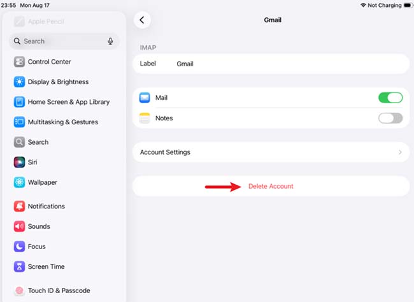The height and width of the screenshot is (302, 414).
Task: Tap the microphone icon in Search field
Action: 110,41
